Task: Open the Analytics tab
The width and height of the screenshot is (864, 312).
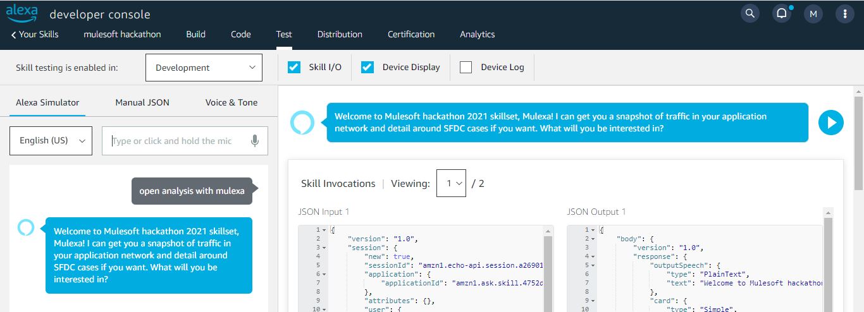Action: 478,34
